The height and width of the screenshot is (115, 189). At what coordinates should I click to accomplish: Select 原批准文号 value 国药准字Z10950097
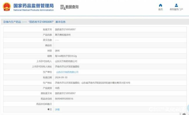(65, 93)
